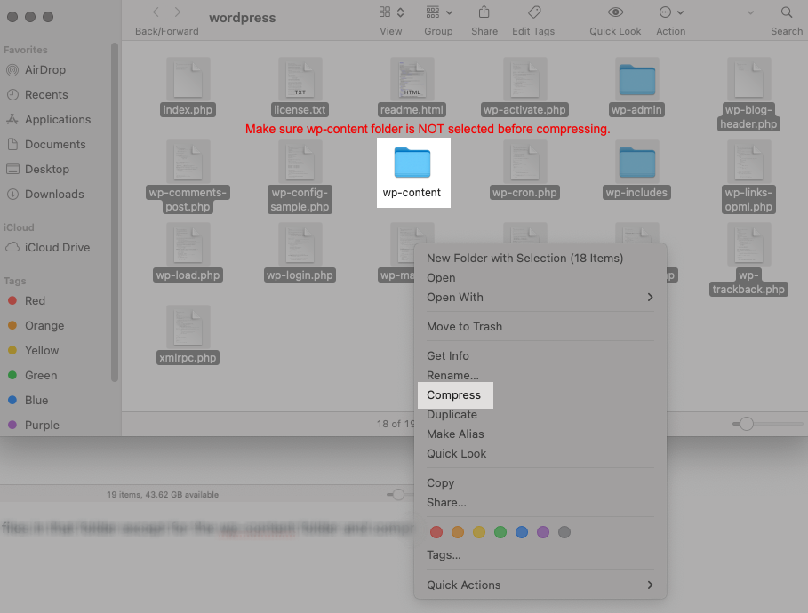Select the Yellow tag in sidebar
Screen dimensions: 808x613
(x=41, y=350)
